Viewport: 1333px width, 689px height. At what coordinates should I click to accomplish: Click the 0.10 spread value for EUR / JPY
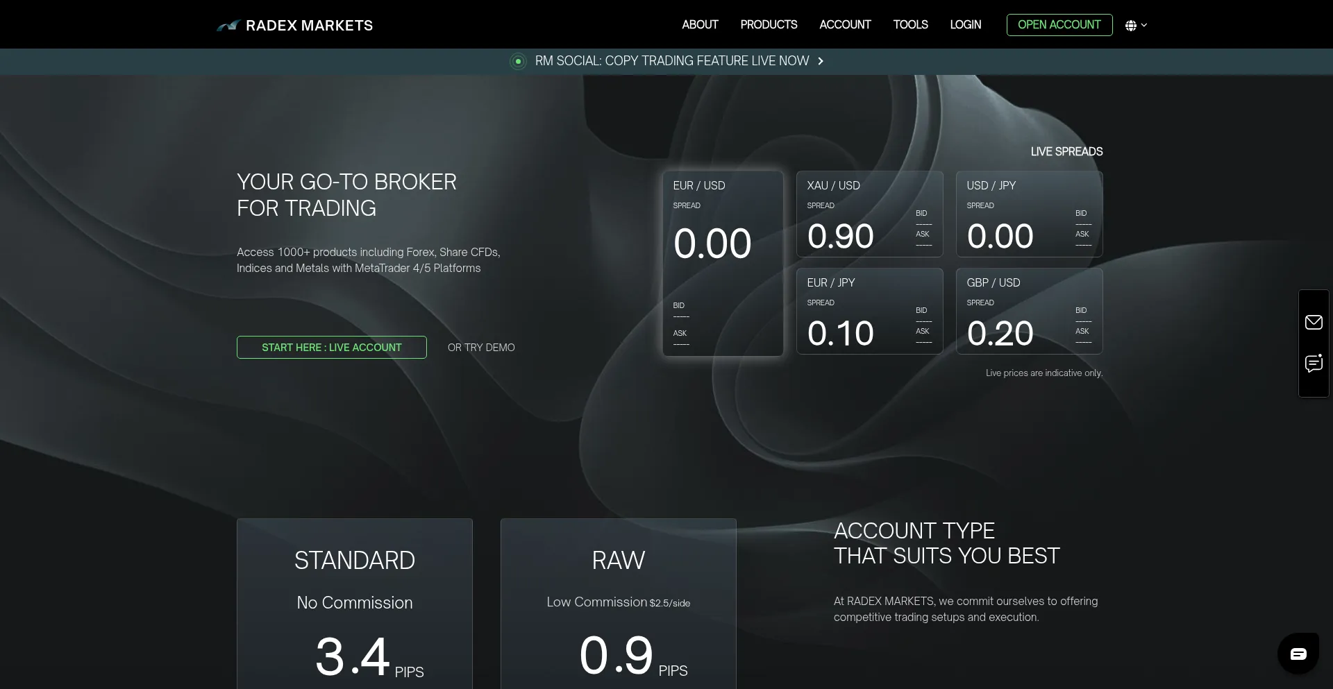pyautogui.click(x=841, y=334)
